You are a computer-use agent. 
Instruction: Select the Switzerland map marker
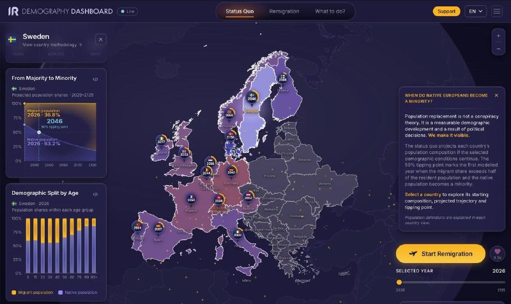pyautogui.click(x=218, y=200)
